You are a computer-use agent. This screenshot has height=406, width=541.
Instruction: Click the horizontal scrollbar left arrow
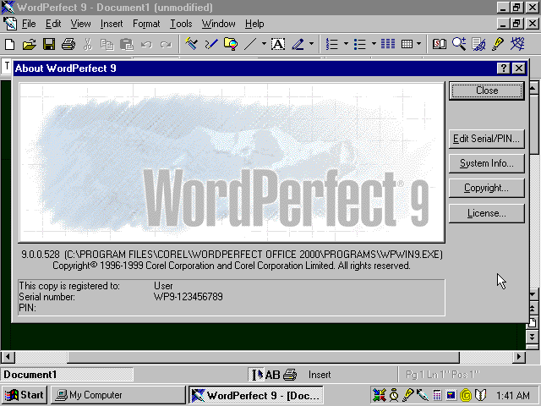[8, 357]
